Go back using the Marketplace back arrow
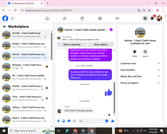Image resolution: width=167 pixels, height=134 pixels. (x=5, y=26)
